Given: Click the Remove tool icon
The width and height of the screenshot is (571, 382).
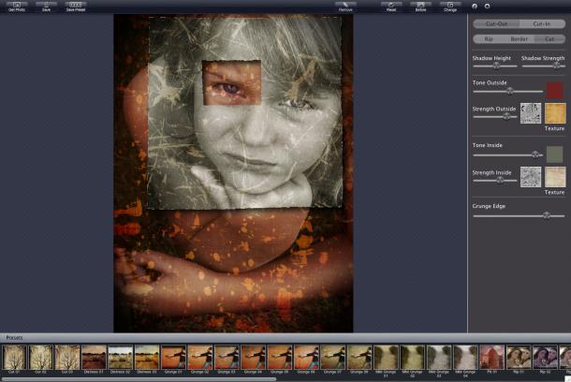Looking at the screenshot, I should pyautogui.click(x=345, y=6).
